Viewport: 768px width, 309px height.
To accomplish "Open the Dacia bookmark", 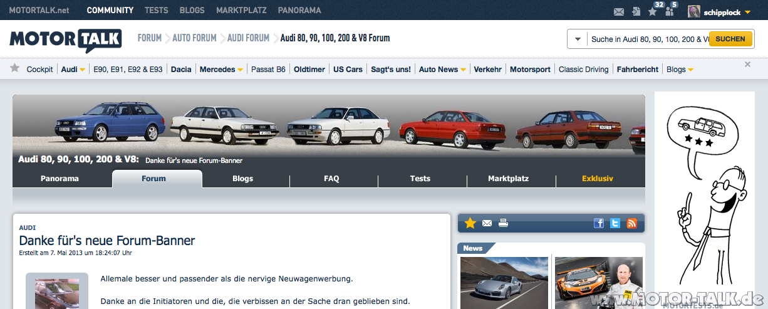I will [181, 70].
